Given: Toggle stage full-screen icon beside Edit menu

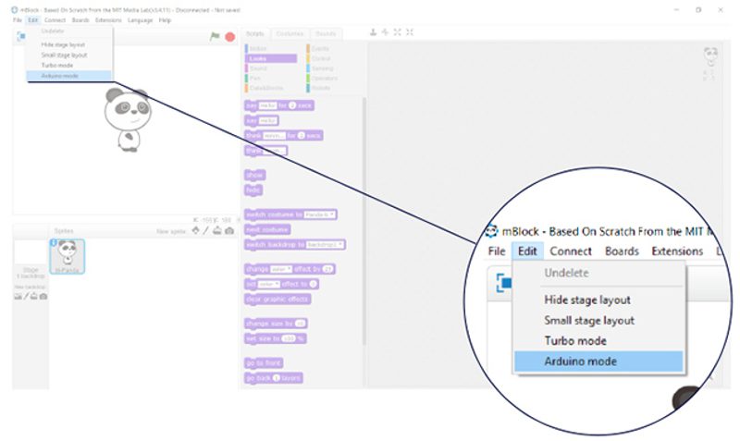Looking at the screenshot, I should (x=20, y=36).
